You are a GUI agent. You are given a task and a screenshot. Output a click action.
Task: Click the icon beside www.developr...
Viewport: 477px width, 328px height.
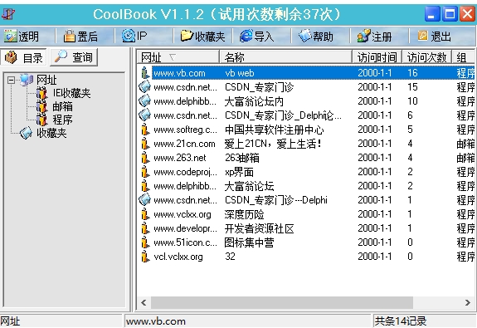click(x=145, y=228)
